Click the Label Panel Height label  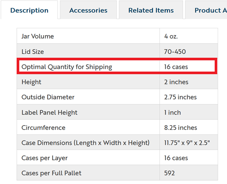pyautogui.click(x=49, y=113)
